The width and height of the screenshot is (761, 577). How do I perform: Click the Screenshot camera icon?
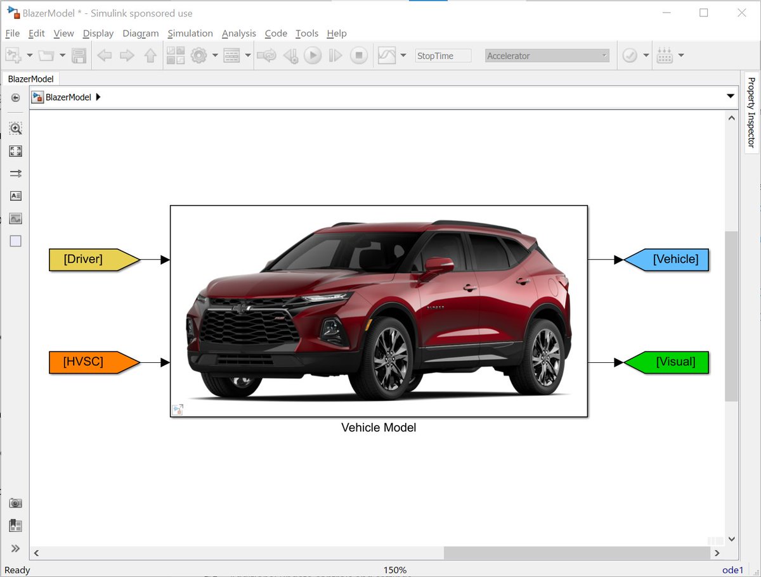click(x=16, y=504)
